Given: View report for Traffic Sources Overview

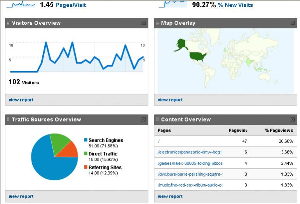Looking at the screenshot, I should click(x=21, y=196).
